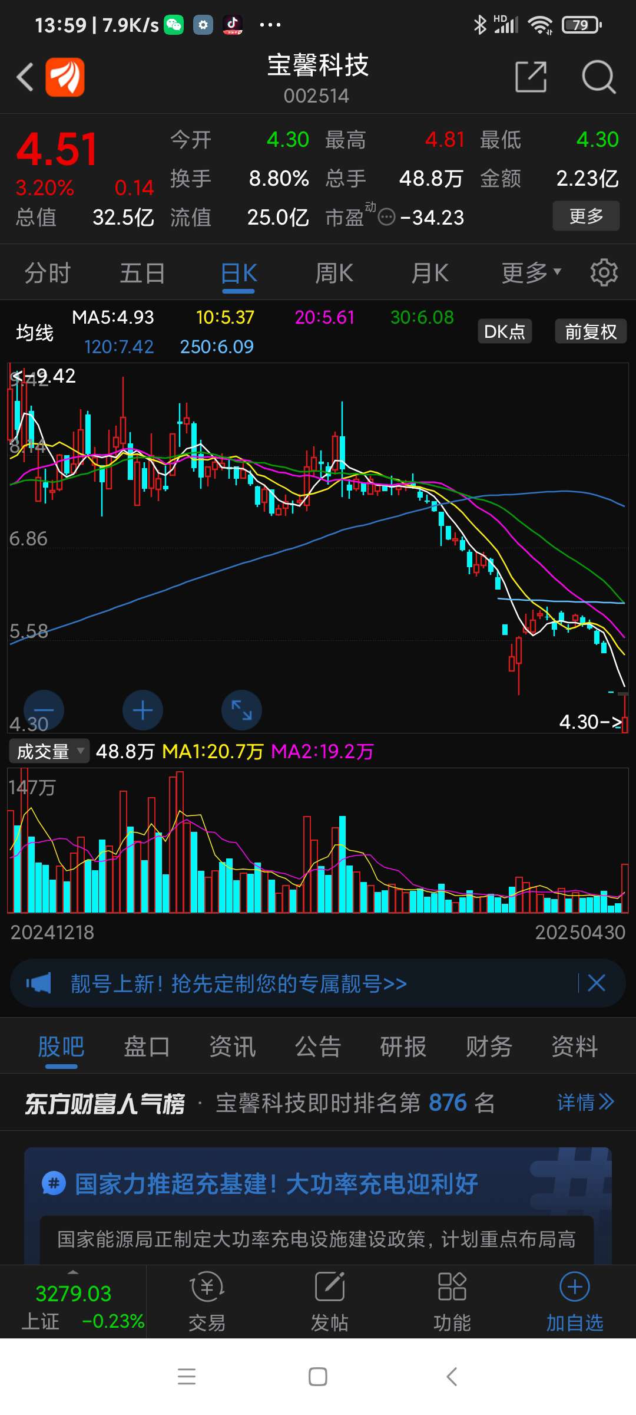636x1415 pixels.
Task: Tap Android recent apps menu button
Action: pyautogui.click(x=187, y=1376)
